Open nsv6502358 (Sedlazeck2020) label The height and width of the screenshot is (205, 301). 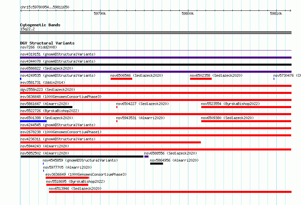coord(216,75)
